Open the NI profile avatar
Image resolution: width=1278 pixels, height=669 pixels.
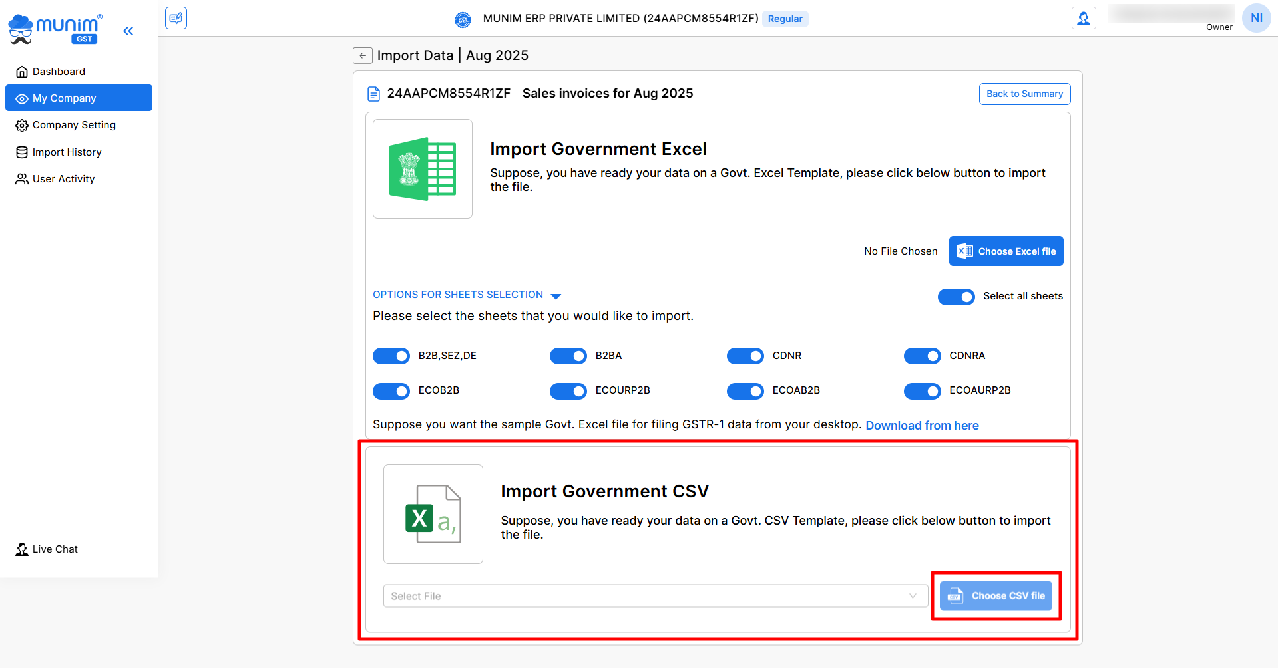pos(1256,18)
